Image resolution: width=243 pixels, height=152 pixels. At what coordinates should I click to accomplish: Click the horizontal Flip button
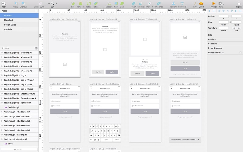click(x=234, y=28)
